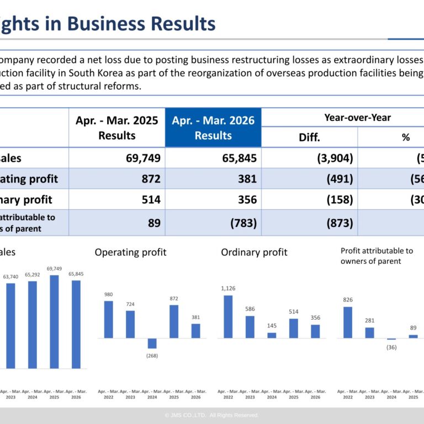
Task: Click the 'Apr. - Mar. 2025 Results' header cell
Action: (x=117, y=128)
